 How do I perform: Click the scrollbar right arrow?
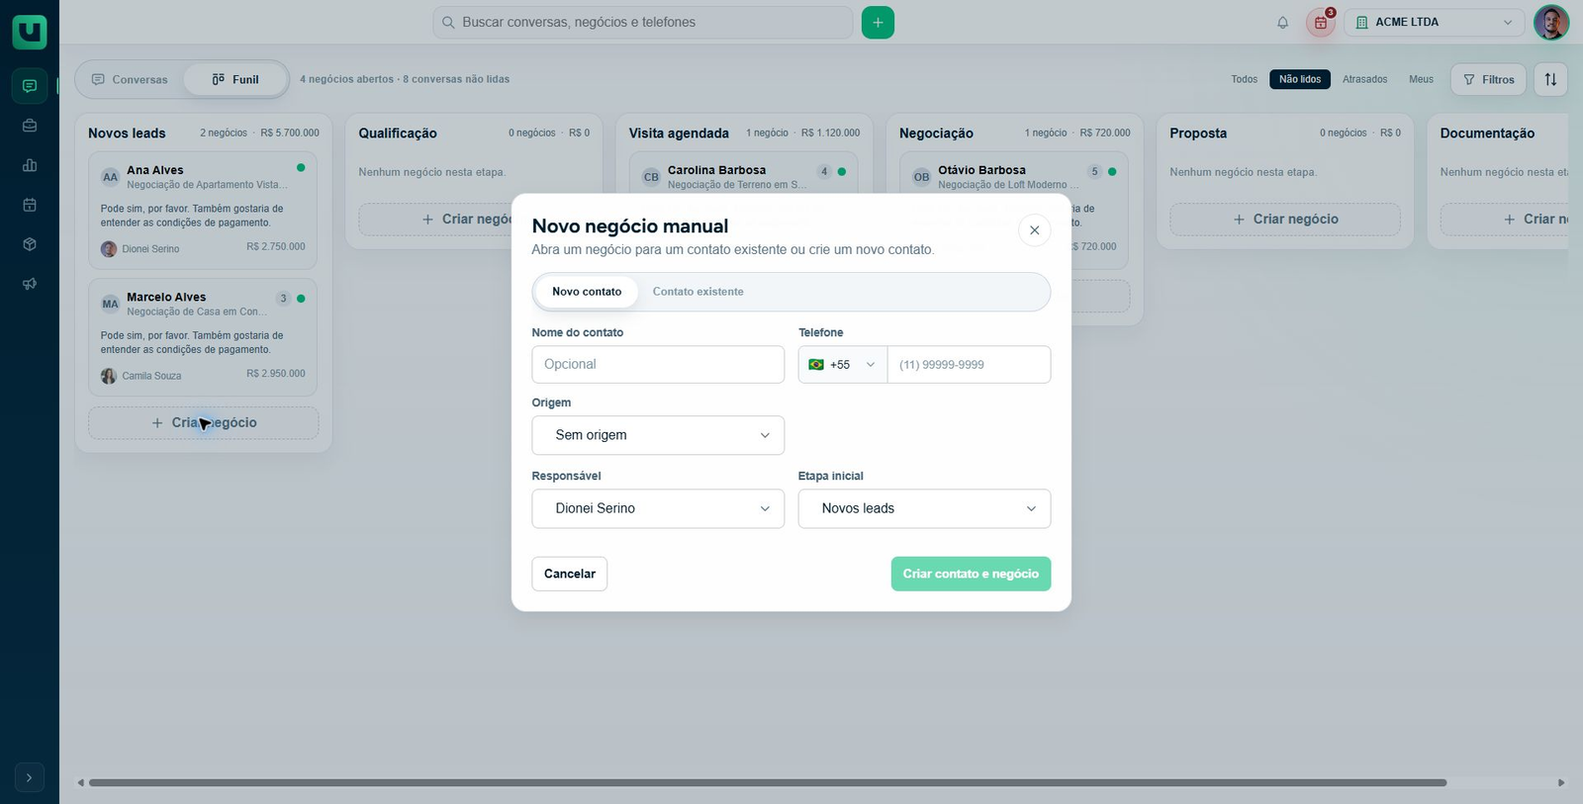[1561, 783]
